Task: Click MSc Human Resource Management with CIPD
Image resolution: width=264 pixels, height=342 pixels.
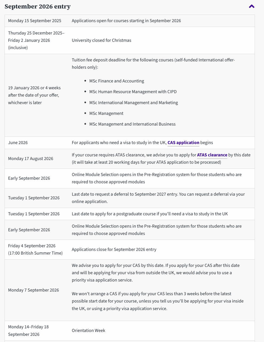Action: [x=133, y=92]
